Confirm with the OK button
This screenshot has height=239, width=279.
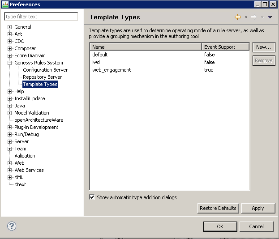(220, 226)
